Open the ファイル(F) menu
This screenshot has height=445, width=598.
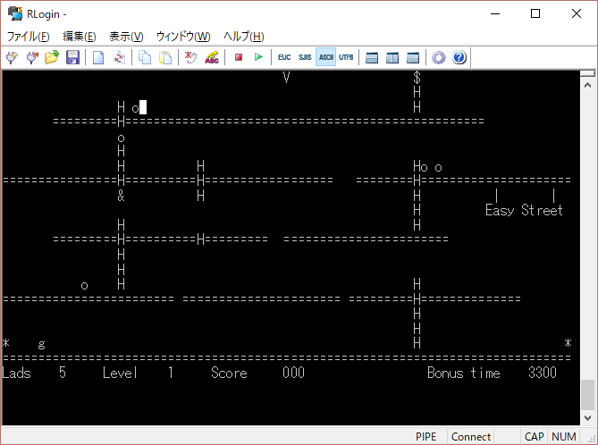29,37
